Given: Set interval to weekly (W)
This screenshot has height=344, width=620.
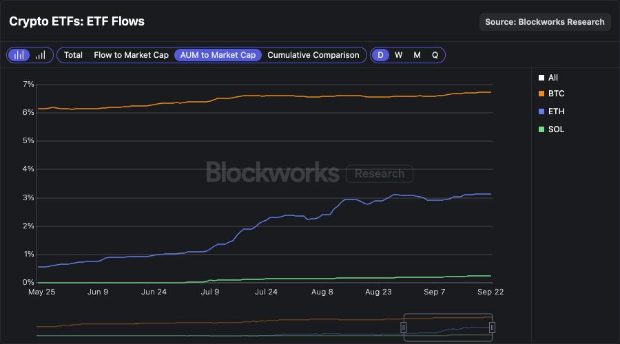Looking at the screenshot, I should [398, 55].
